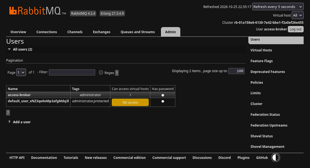This screenshot has width=310, height=168.
Task: Open Shovel Status in sidebar
Action: click(262, 136)
